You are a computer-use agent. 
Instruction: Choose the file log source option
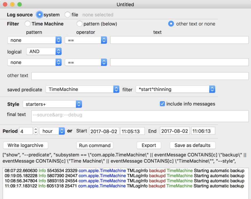pyautogui.click(x=68, y=15)
